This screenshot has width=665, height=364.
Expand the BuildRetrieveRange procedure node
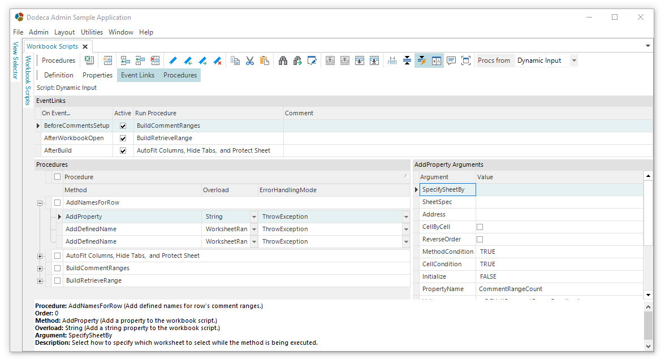[40, 281]
